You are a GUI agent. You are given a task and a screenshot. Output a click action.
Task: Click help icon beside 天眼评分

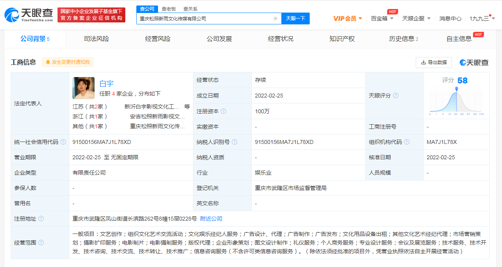pos(396,96)
